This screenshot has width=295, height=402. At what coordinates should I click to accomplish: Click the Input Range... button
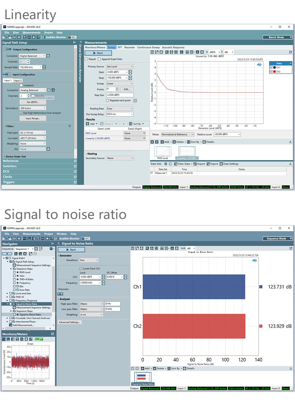pyautogui.click(x=32, y=118)
